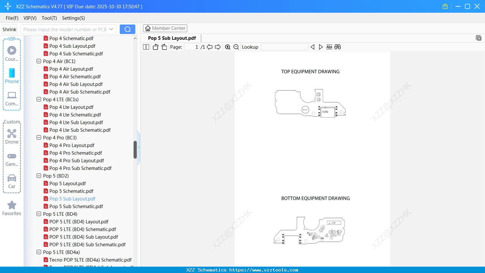Switch to the Pop 5 Sub Layout.pdf tab
Screen dimensions: 485x273
pos(171,38)
